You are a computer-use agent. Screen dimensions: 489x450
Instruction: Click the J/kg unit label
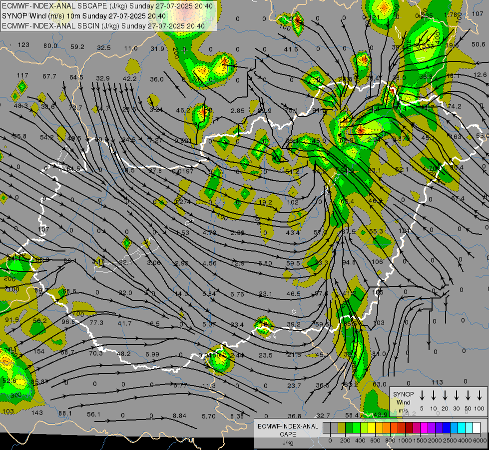(288, 443)
